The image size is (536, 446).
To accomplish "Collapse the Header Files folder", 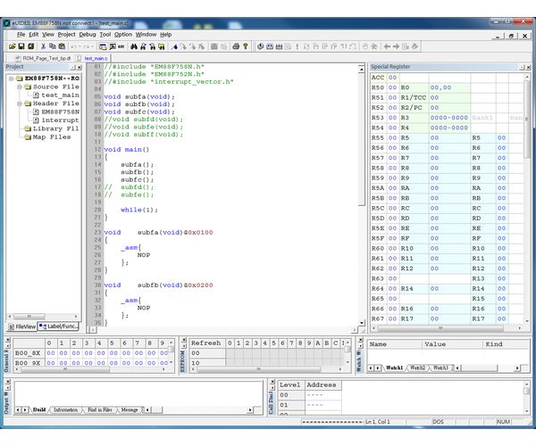I will [x=18, y=103].
